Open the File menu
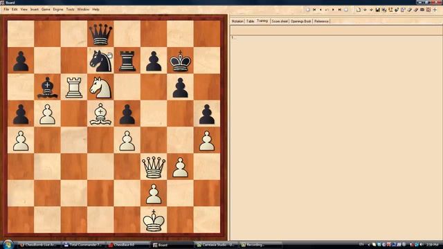This screenshot has width=443, height=249. 6,9
